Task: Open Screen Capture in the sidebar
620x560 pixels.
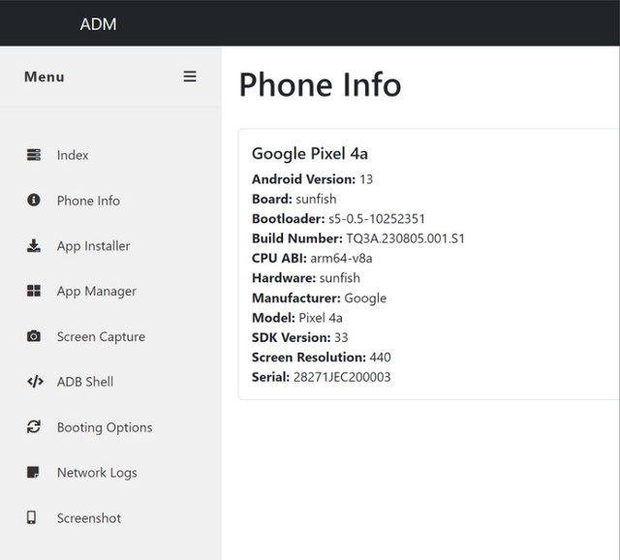Action: [x=101, y=336]
